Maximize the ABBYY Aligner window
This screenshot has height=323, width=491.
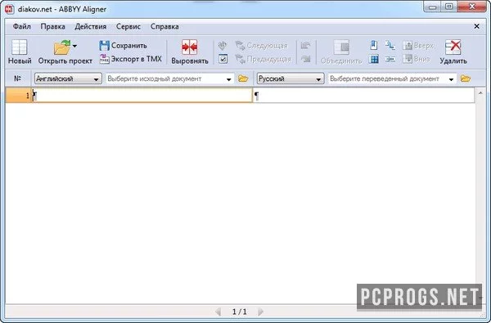[x=448, y=7]
